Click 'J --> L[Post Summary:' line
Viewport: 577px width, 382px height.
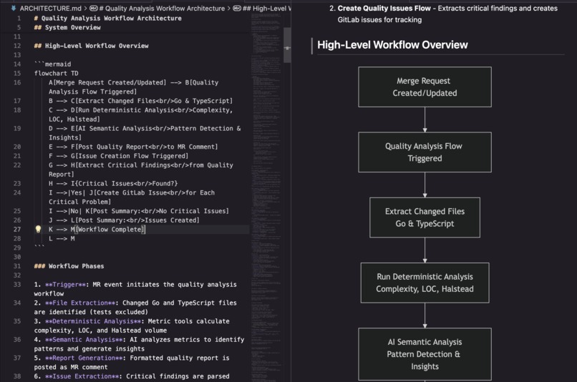click(x=124, y=220)
